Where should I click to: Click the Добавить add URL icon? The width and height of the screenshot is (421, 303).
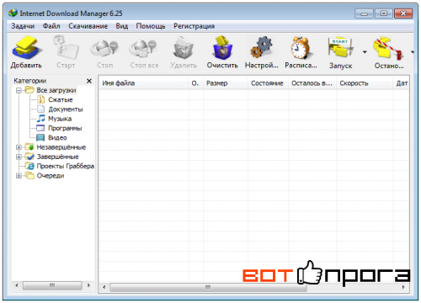(26, 48)
